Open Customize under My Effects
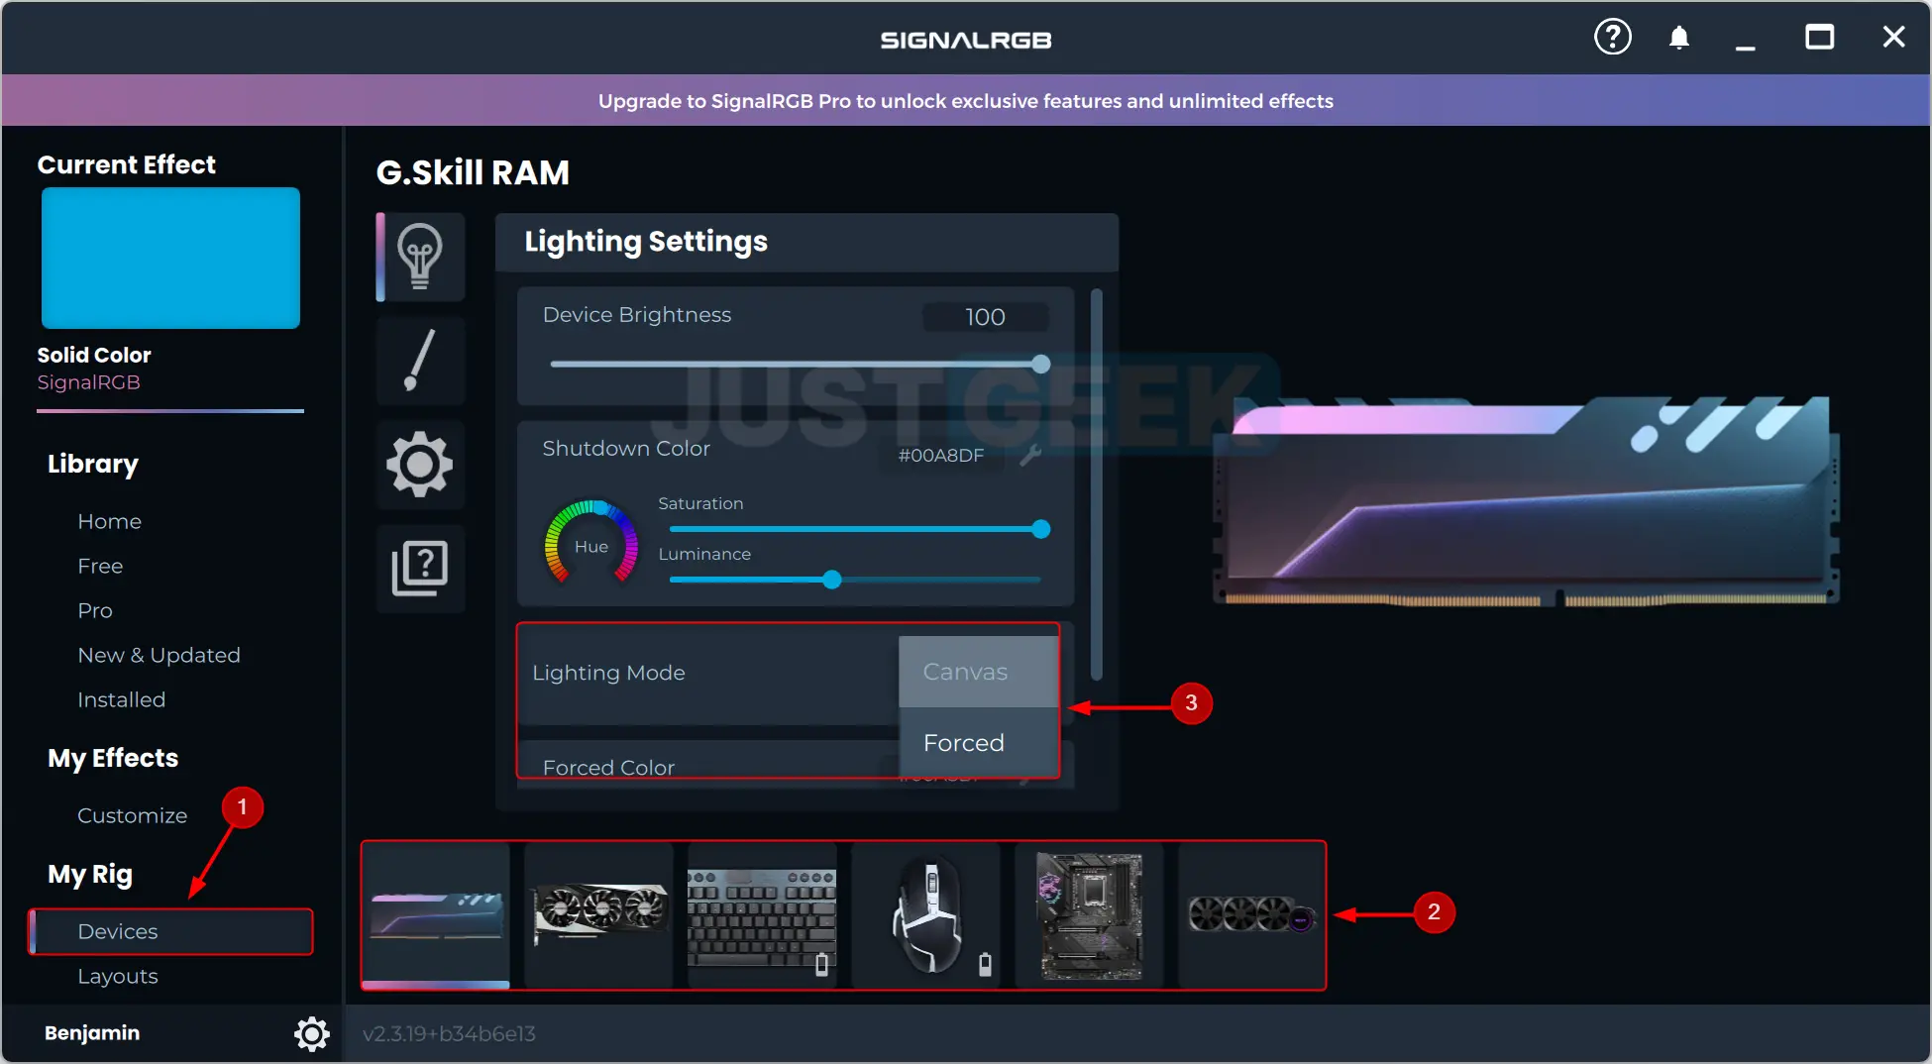 (x=133, y=815)
